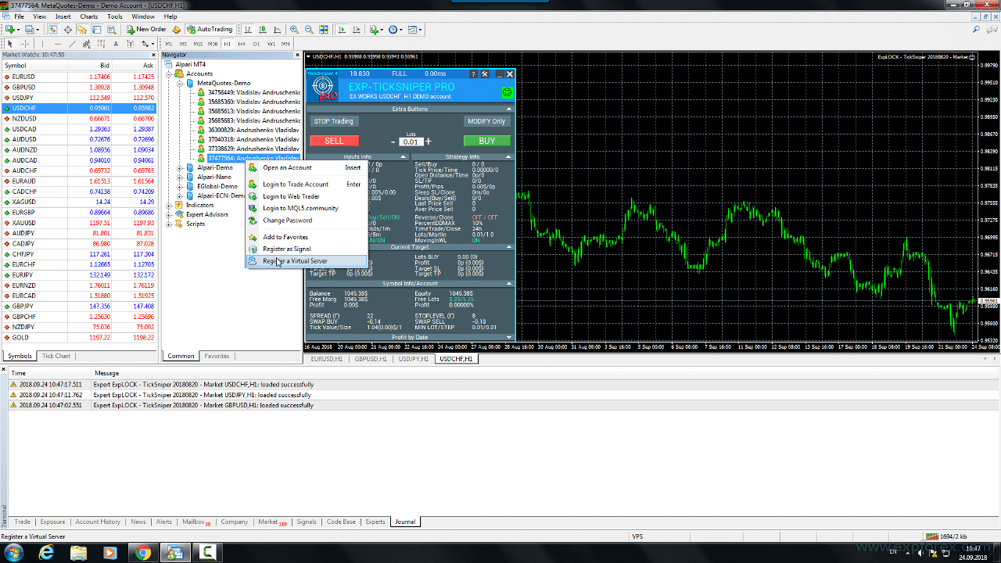This screenshot has height=563, width=1001.
Task: Select the Draw Horizontal Line tool
Action: [x=58, y=44]
